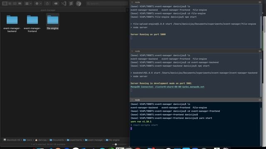Screen dimensions: 266x149
Task: Select the event-manager-frontend folder
Action: click(32, 24)
